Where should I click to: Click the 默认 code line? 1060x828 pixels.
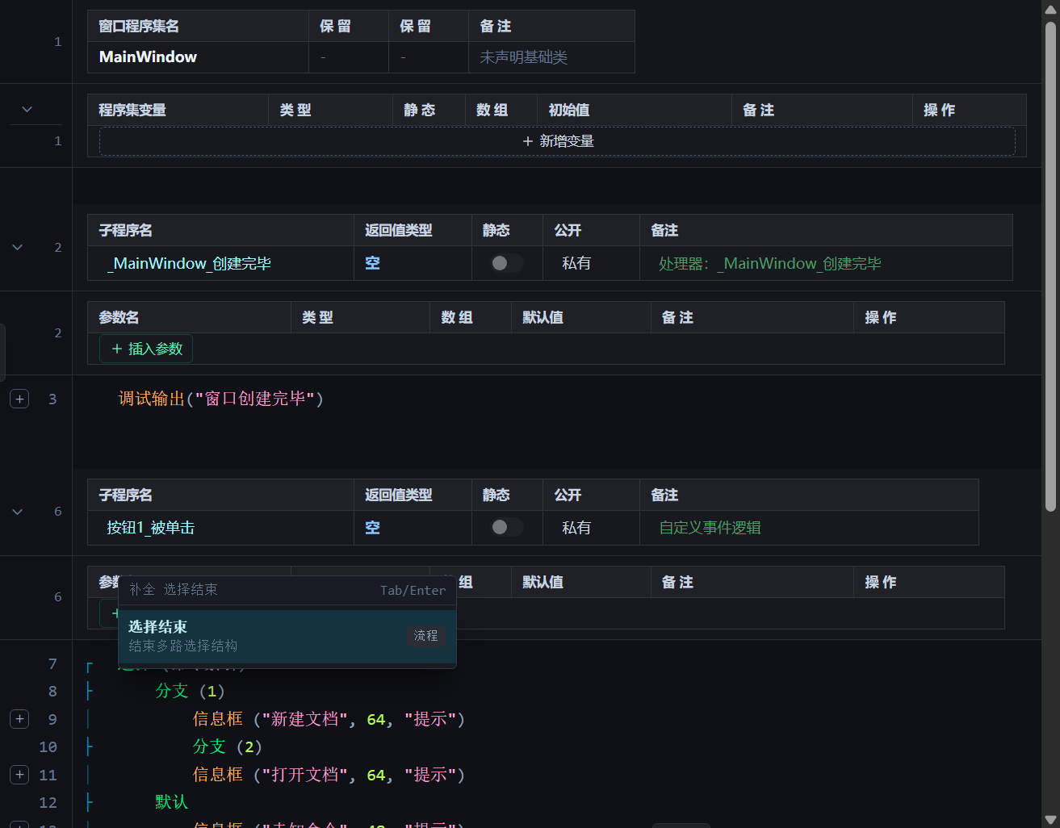tap(171, 802)
